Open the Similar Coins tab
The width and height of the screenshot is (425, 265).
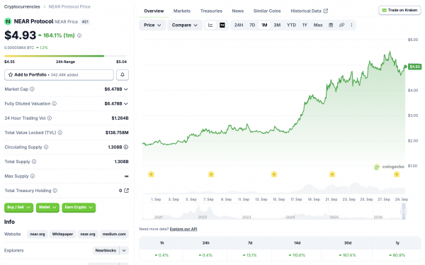(267, 11)
